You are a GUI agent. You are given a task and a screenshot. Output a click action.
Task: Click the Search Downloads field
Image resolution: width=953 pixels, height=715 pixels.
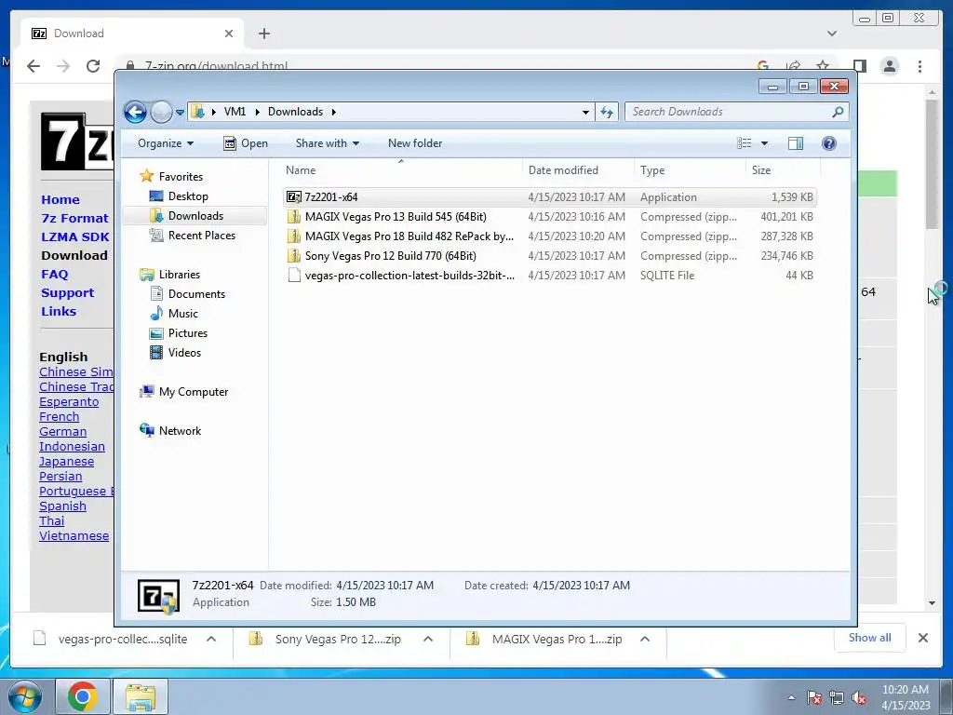tap(736, 112)
